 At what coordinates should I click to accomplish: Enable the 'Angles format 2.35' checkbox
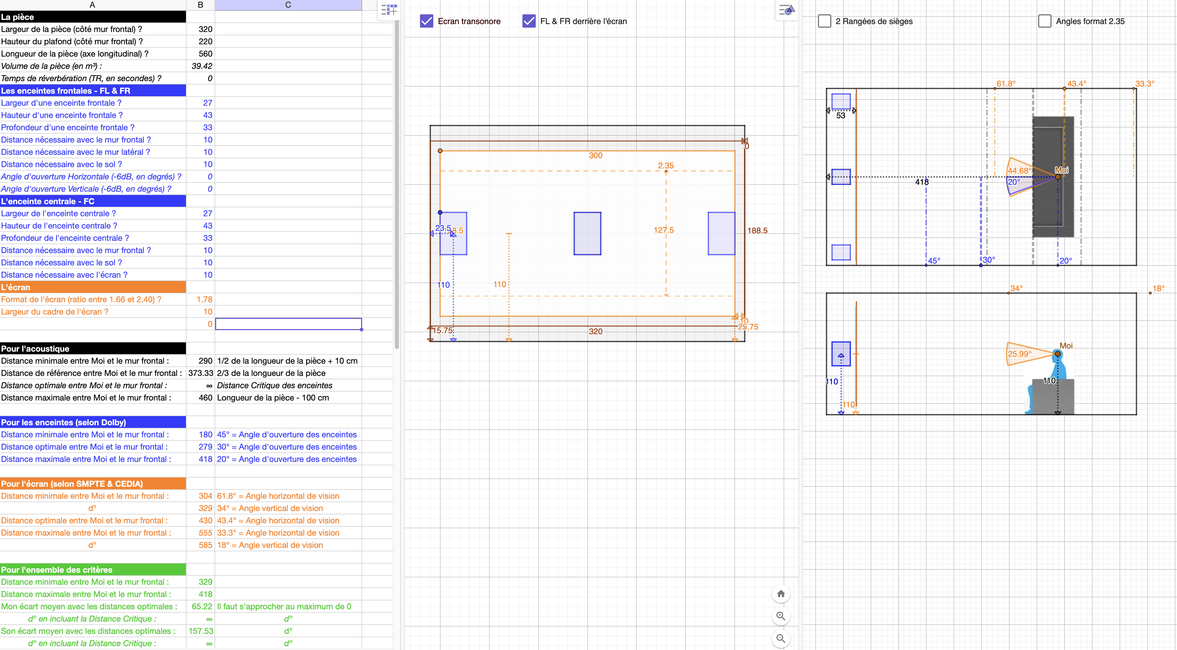[x=1045, y=21]
